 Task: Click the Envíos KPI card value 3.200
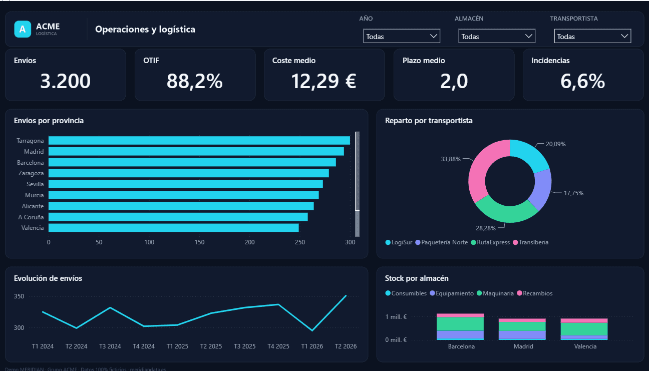[x=65, y=81]
